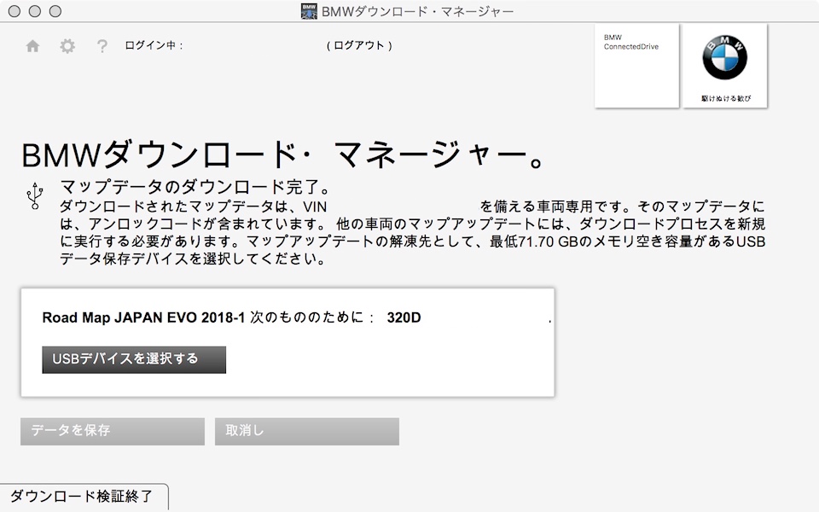Minimize the window with the second title bar button
Screen dimensions: 819x512
click(35, 11)
